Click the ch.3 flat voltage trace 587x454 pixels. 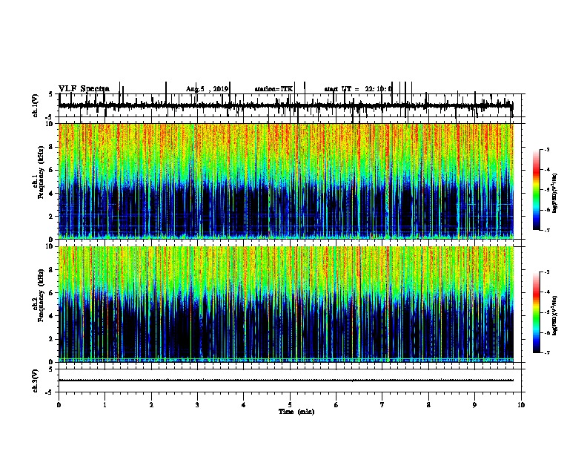[286, 381]
